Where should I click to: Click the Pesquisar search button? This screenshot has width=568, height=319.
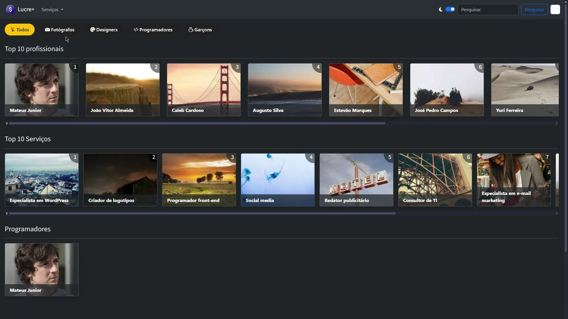[x=534, y=9]
